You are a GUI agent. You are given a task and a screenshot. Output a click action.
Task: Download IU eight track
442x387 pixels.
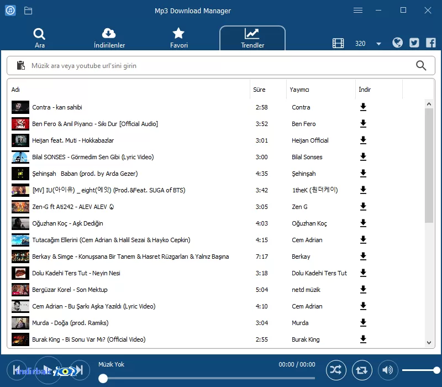363,190
